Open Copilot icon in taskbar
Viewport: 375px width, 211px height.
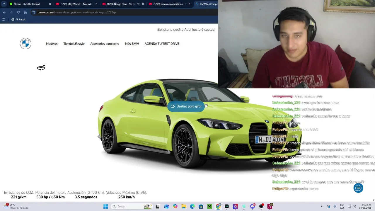click(175, 206)
